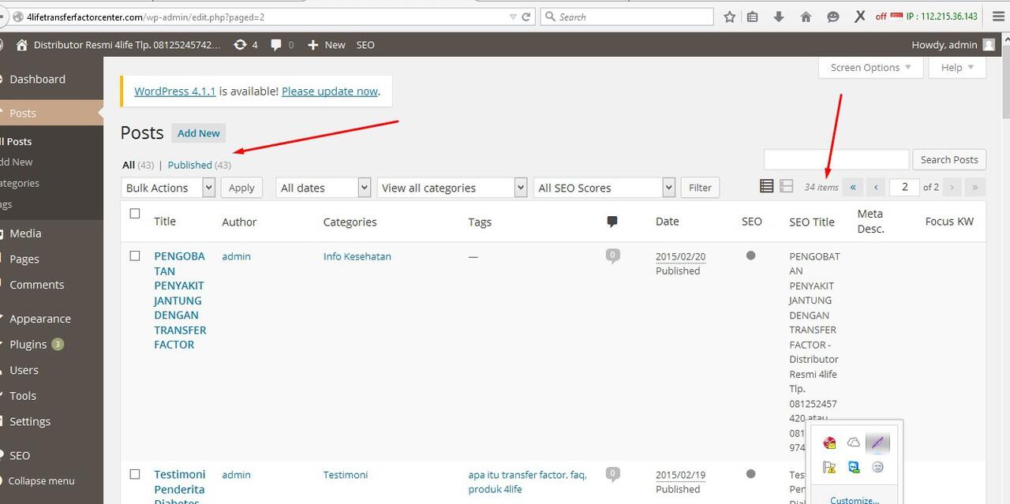Open the downloads arrow icon
1010x504 pixels.
[779, 17]
